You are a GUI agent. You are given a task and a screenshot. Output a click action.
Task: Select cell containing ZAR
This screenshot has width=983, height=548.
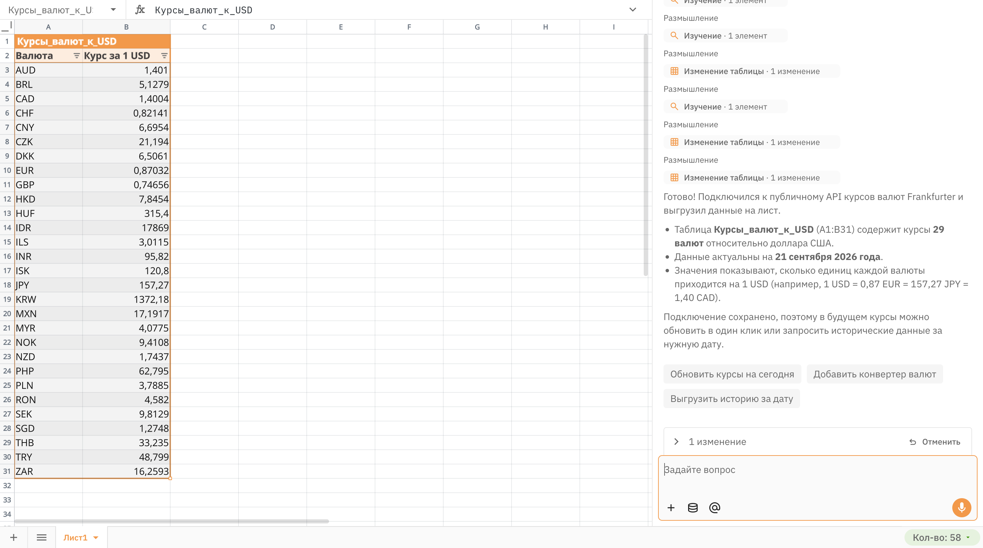coord(48,471)
